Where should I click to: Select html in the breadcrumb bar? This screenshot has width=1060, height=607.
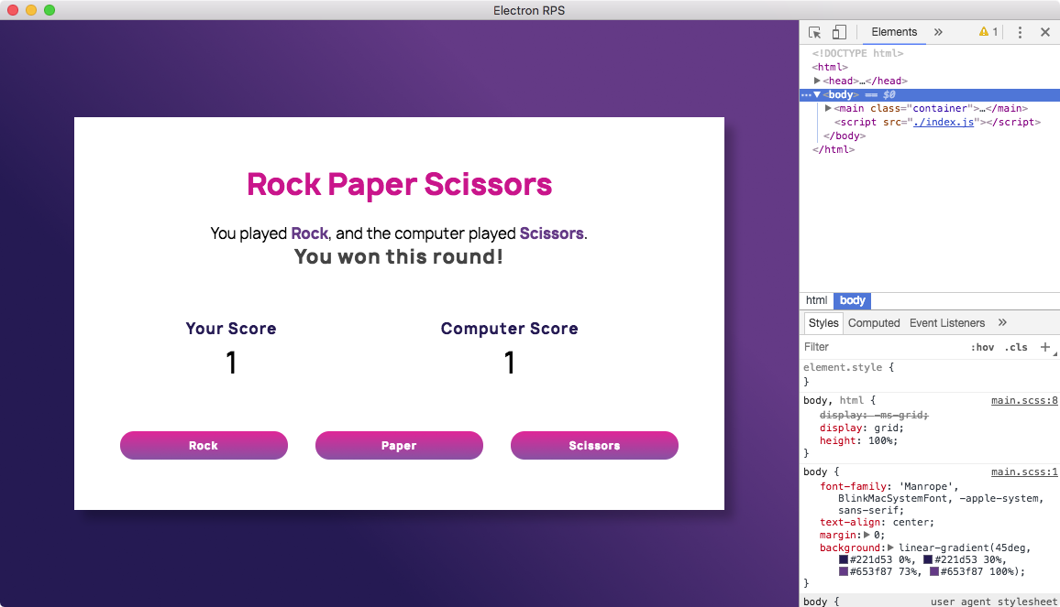[x=816, y=300]
